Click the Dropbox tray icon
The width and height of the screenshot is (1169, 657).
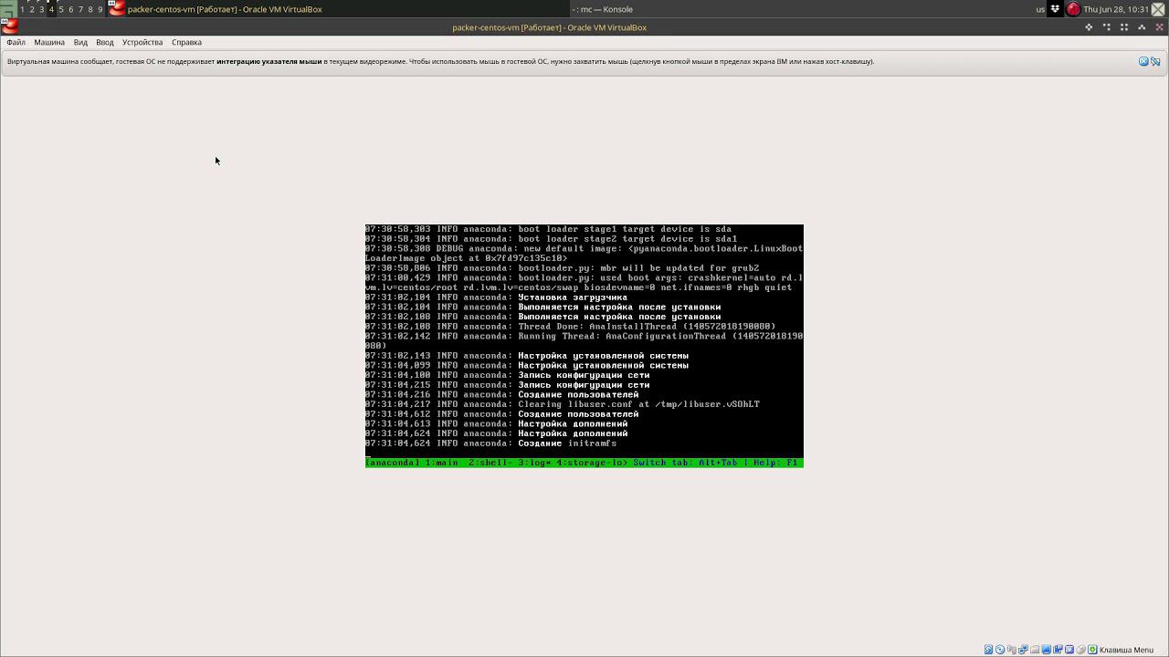(x=1056, y=9)
